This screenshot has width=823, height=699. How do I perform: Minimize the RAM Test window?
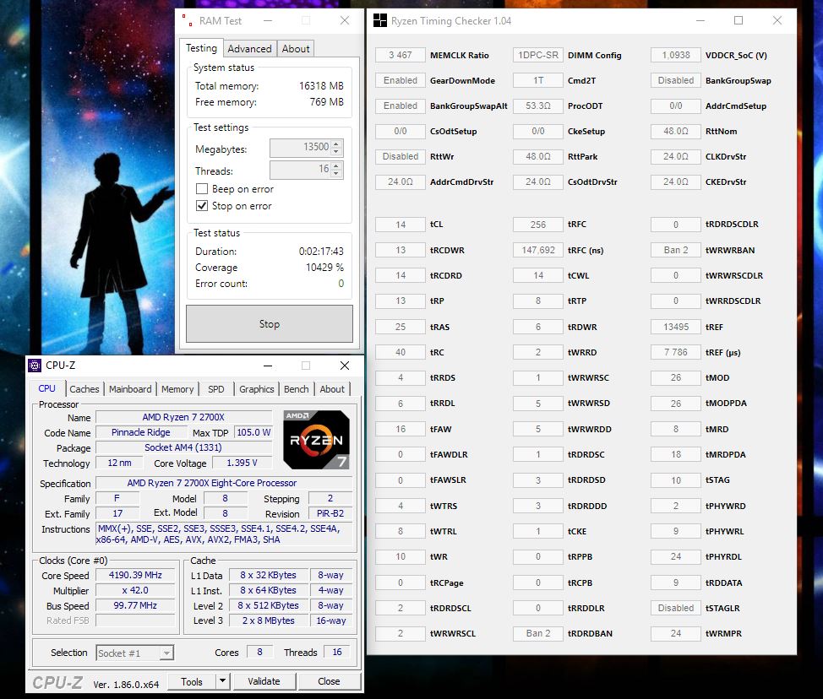coord(268,21)
